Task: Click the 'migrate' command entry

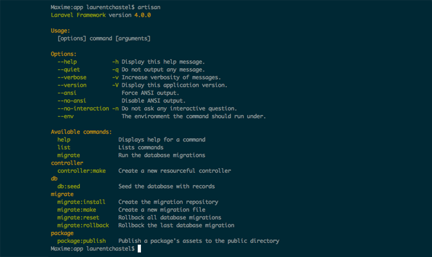Action: pyautogui.click(x=69, y=155)
